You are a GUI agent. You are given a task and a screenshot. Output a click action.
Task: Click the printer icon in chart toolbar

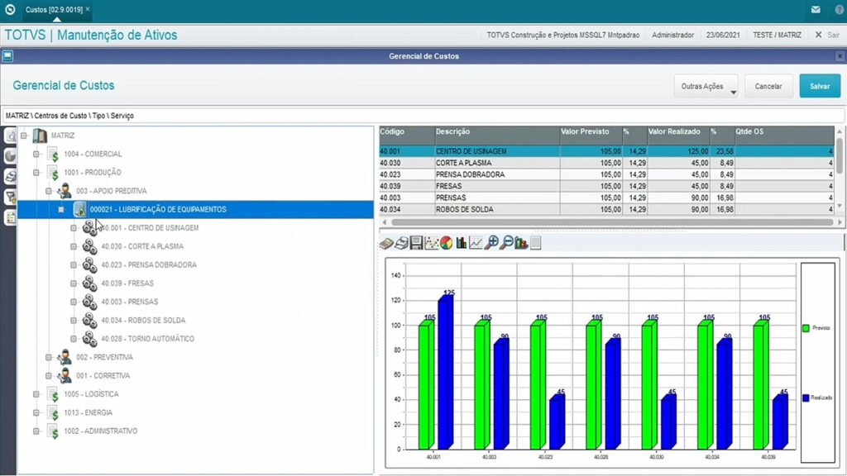[x=401, y=244]
